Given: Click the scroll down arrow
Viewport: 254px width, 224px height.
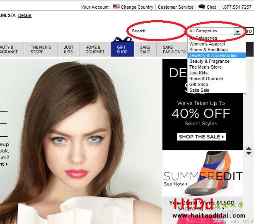Looking at the screenshot, I should click(249, 153).
